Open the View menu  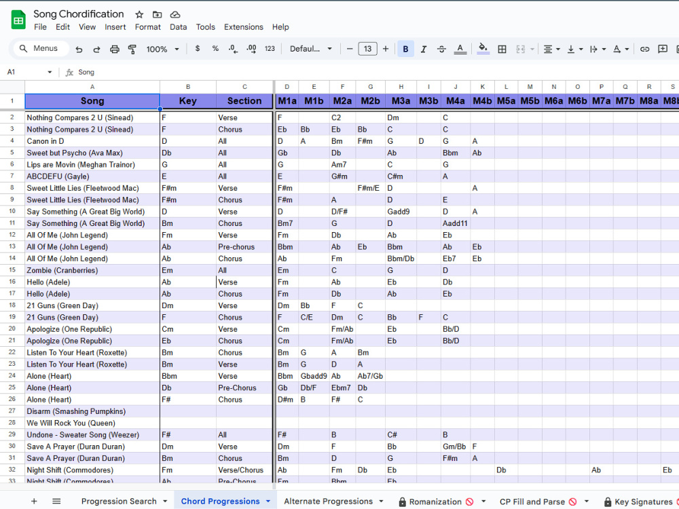[x=87, y=27]
